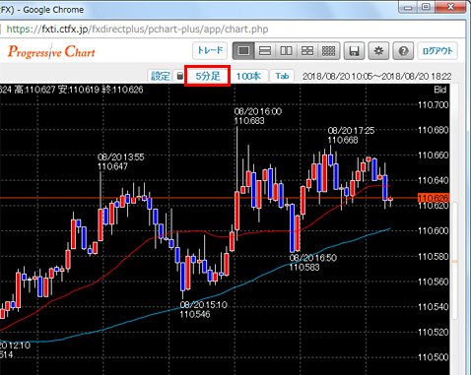Select the many-chart grid layout icon
Image resolution: width=471 pixels, height=375 pixels.
tap(328, 51)
